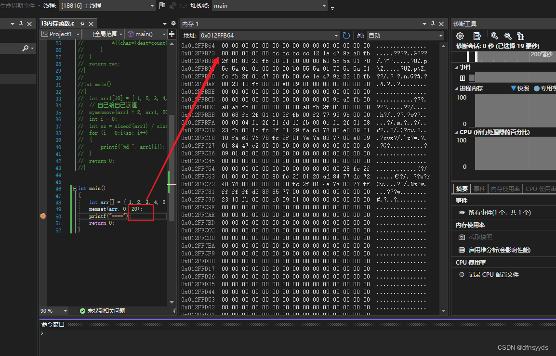Click the 截取快照 link
Viewport: 556px width, 356px height.
(x=480, y=237)
